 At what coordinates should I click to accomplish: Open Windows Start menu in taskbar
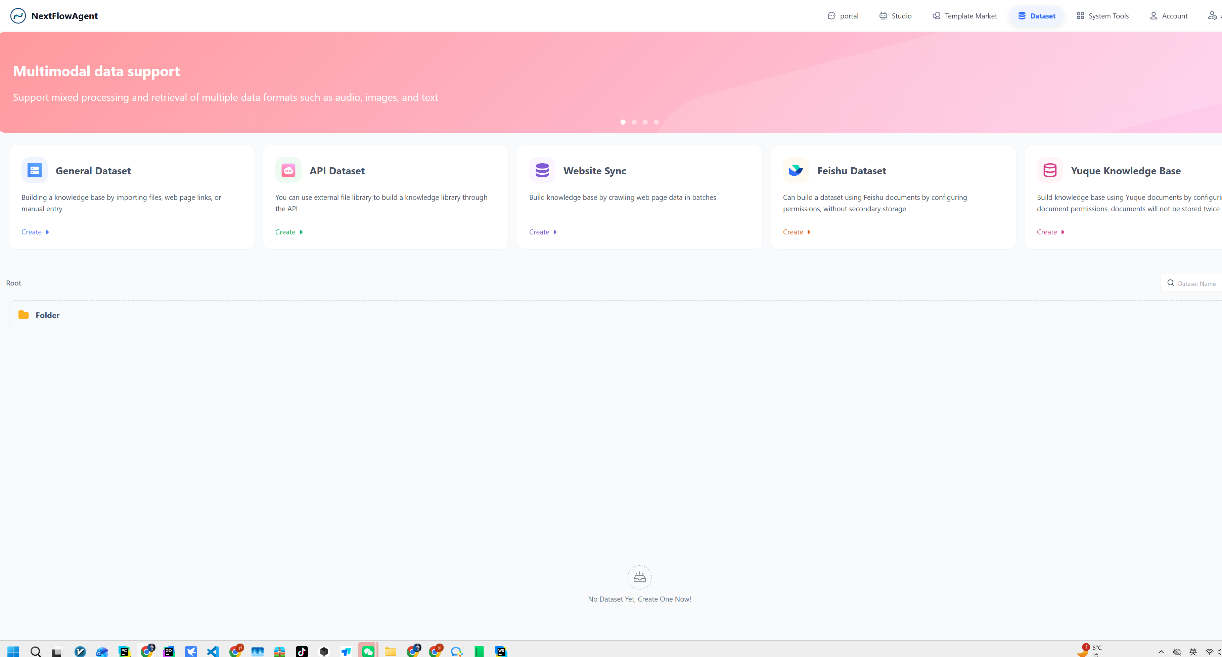pyautogui.click(x=13, y=651)
